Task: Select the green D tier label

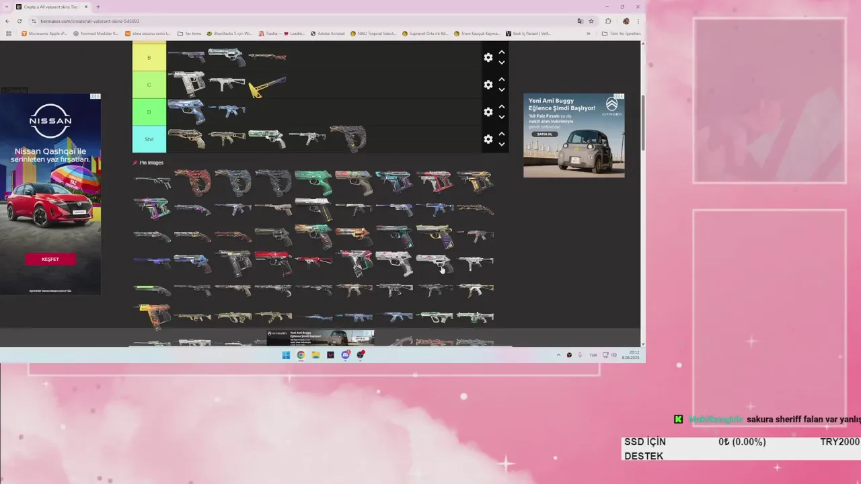Action: 149,112
